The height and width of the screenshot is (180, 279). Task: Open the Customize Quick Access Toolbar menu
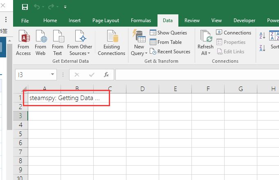coord(65,7)
